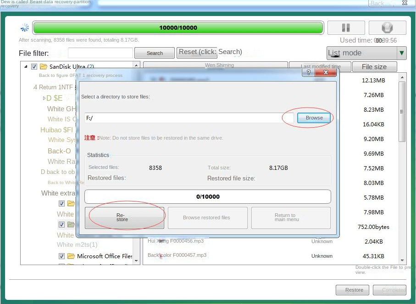The width and height of the screenshot is (416, 304).
Task: Click the help question mark on the dialog
Action: [308, 72]
